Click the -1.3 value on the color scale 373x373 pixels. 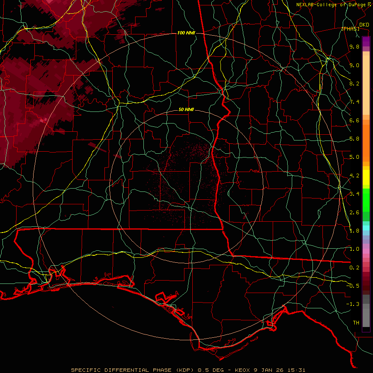pos(353,304)
